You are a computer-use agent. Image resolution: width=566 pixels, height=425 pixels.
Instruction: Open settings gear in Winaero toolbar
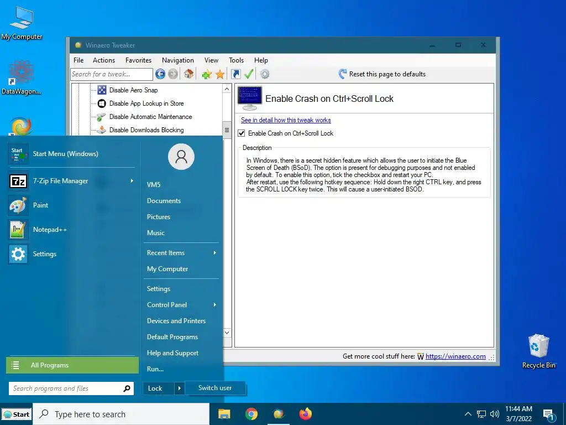(x=265, y=74)
